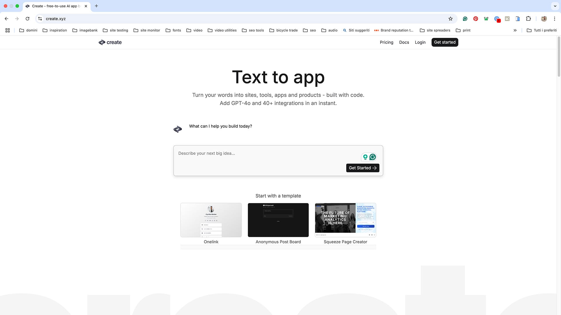This screenshot has width=561, height=315.
Task: Click the Login link
Action: pos(420,42)
